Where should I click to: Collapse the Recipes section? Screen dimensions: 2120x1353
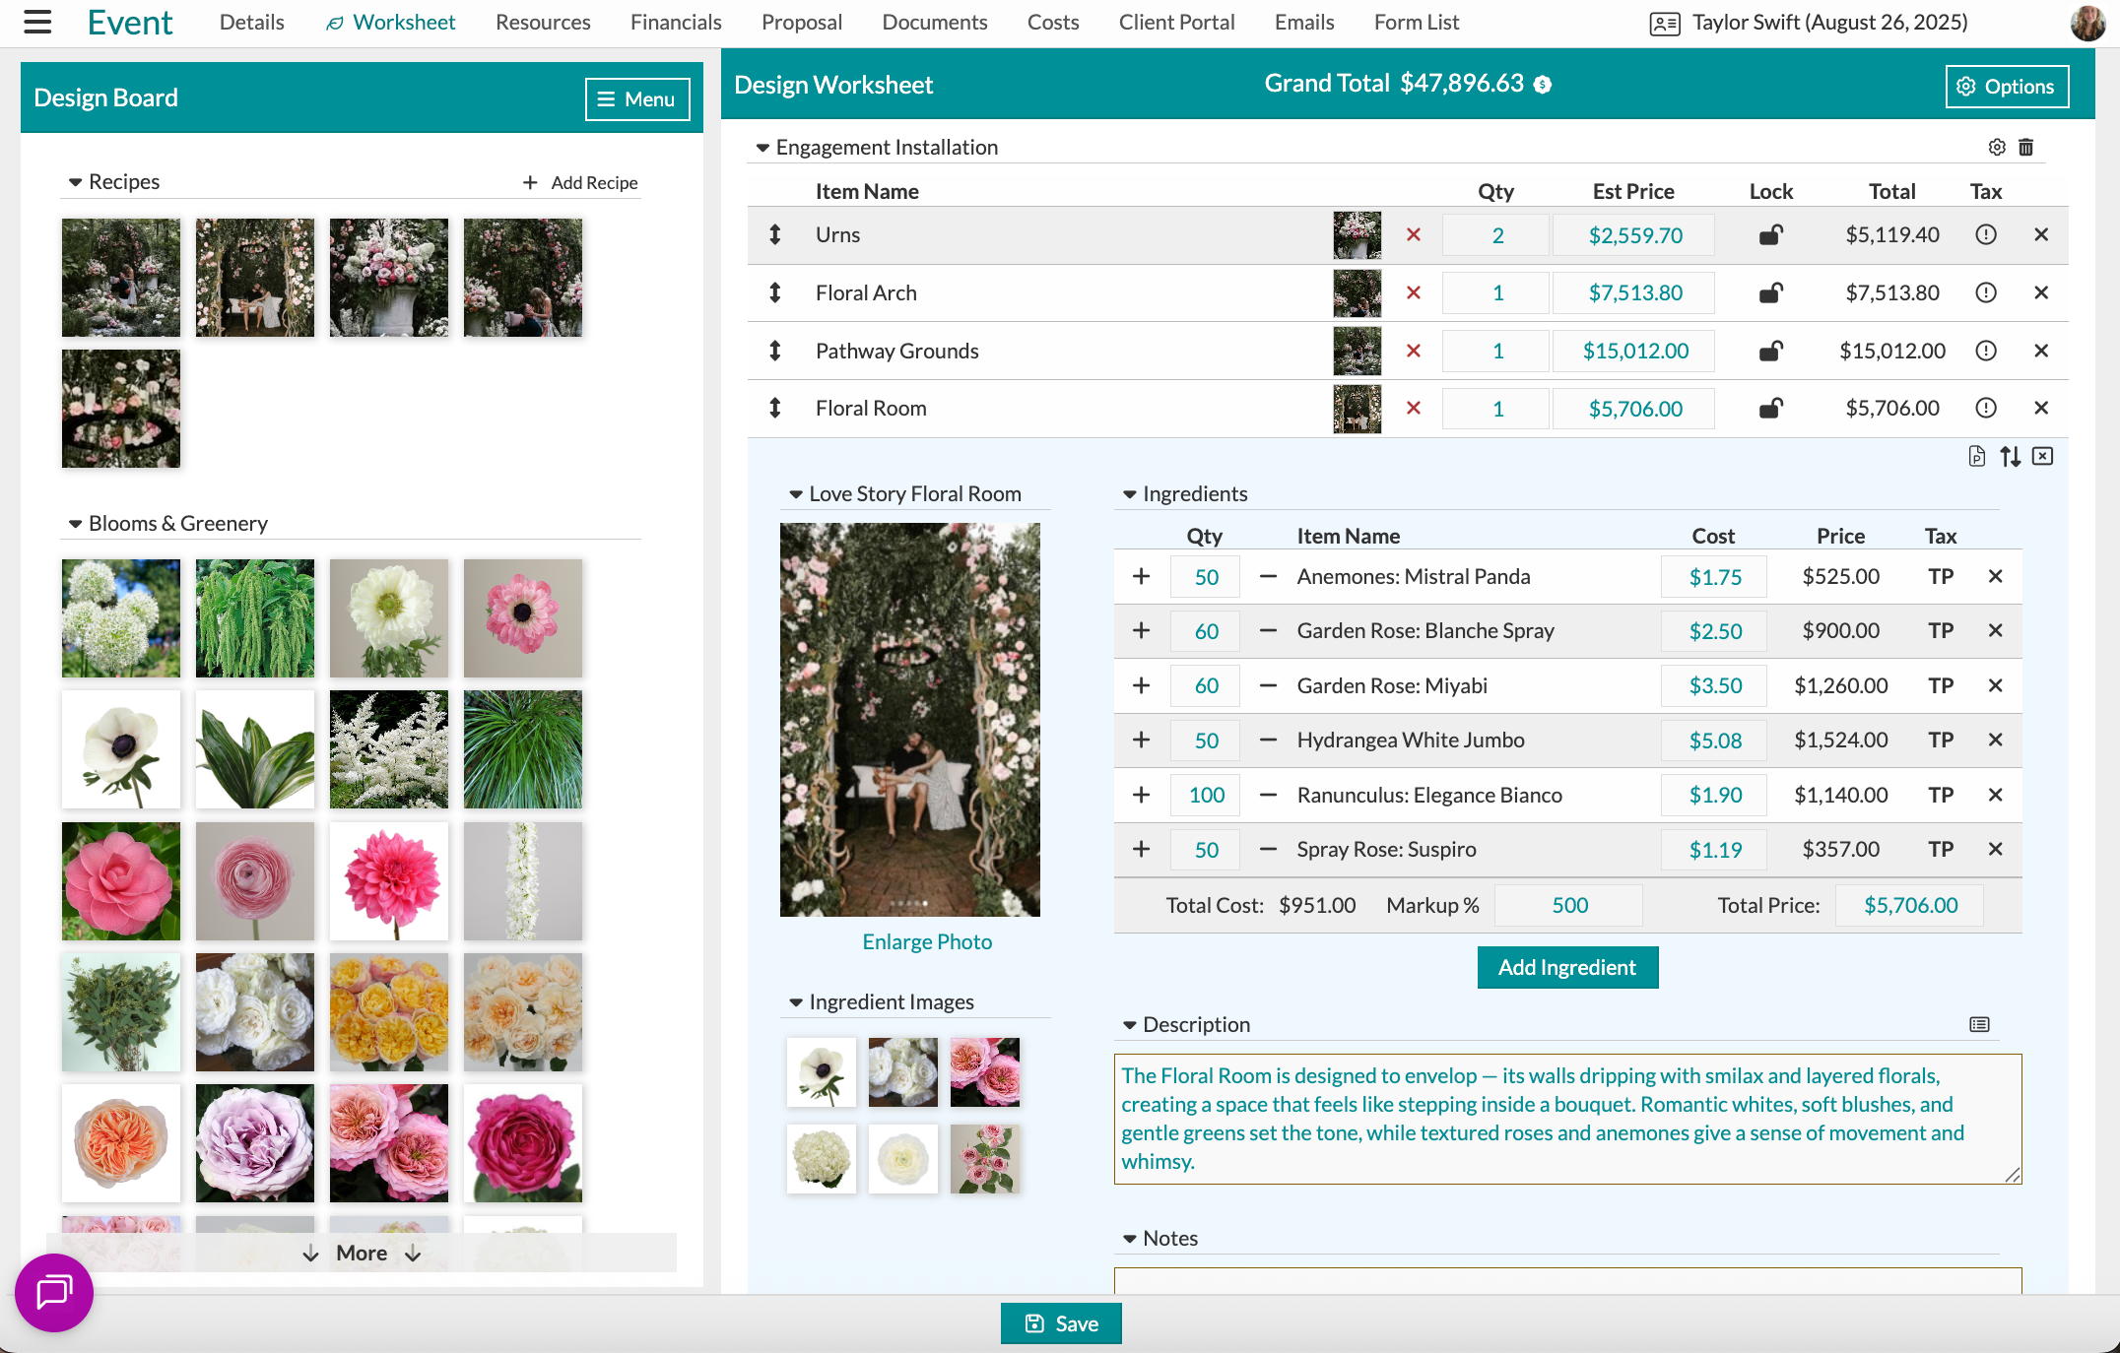(75, 182)
